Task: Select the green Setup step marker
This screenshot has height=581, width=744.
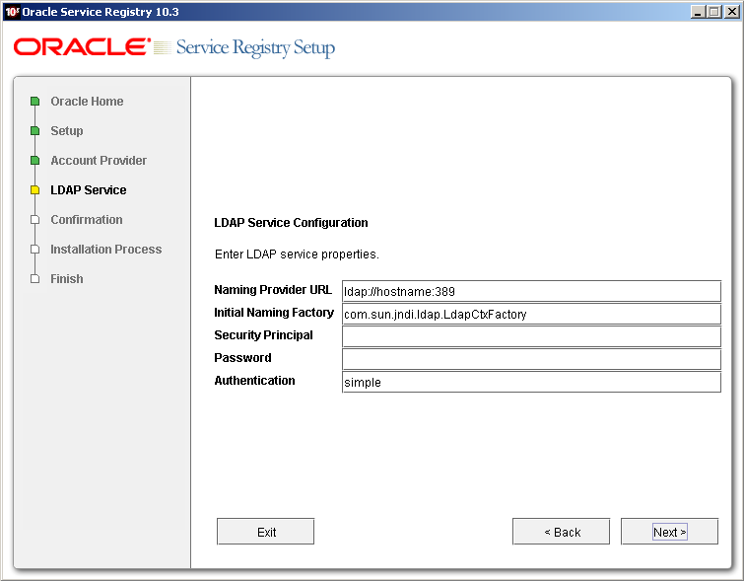Action: point(35,130)
